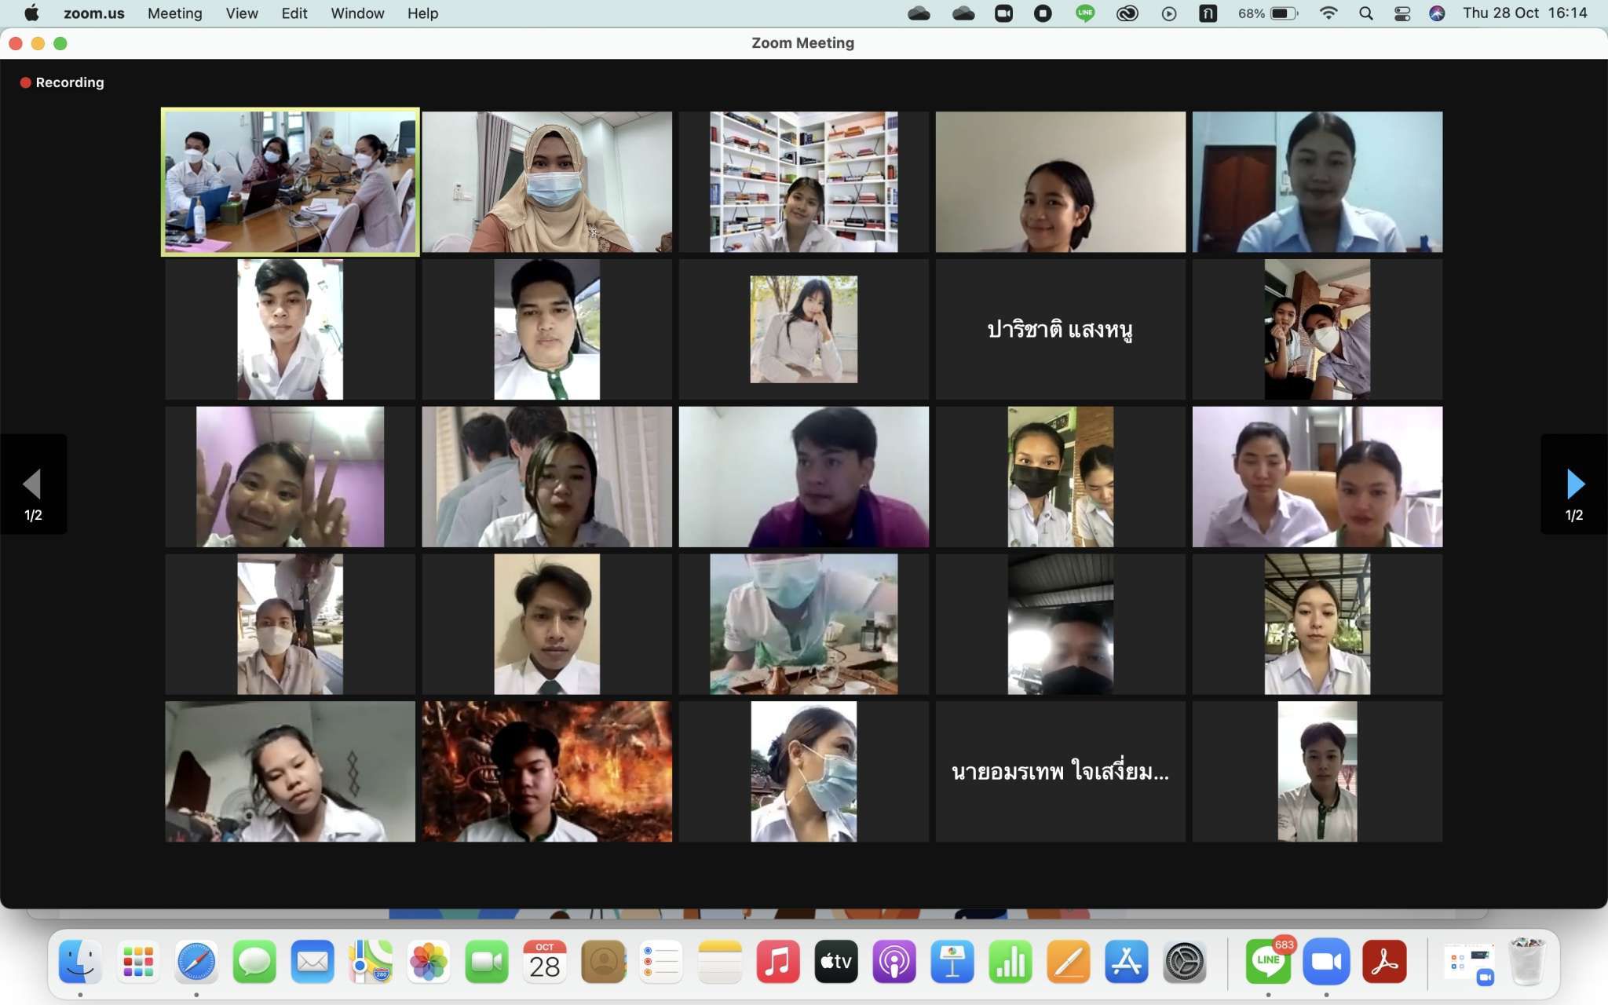Open LINE app in the Dock
1608x1005 pixels.
[1267, 962]
